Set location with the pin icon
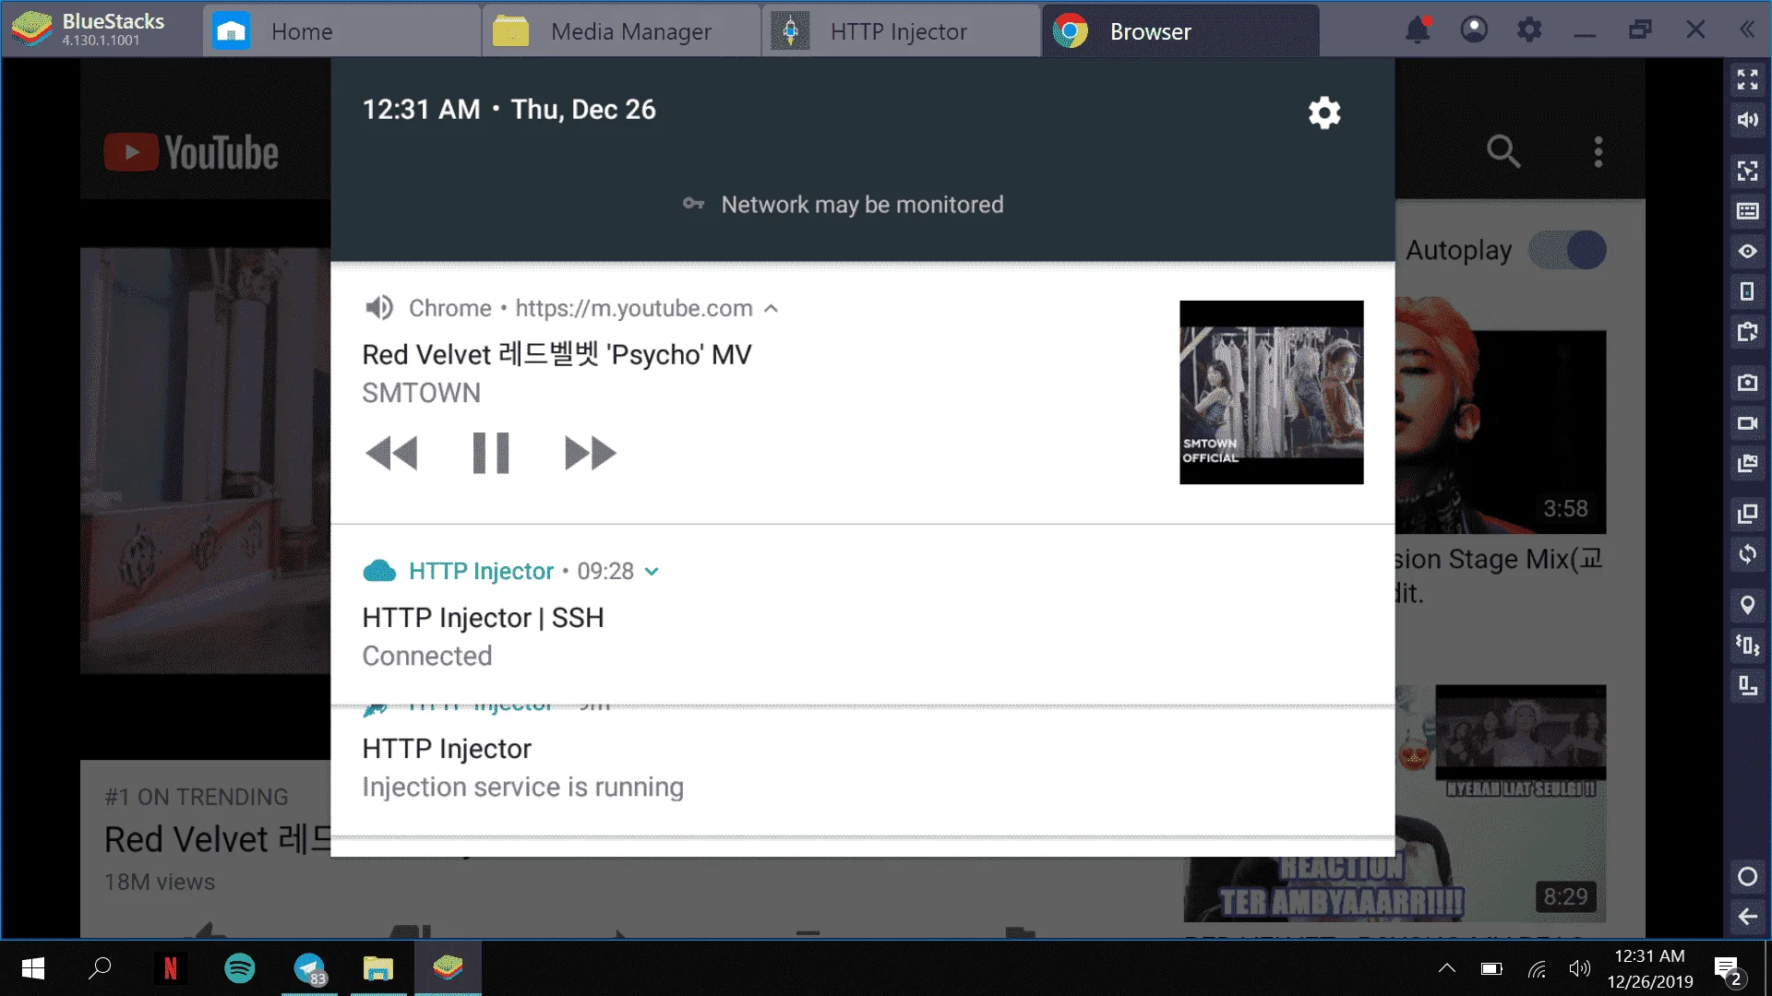This screenshot has width=1772, height=996. coord(1747,605)
